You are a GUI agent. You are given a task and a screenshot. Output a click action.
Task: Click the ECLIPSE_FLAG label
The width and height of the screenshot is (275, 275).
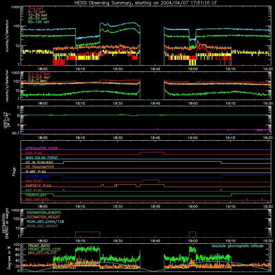[x=37, y=176]
